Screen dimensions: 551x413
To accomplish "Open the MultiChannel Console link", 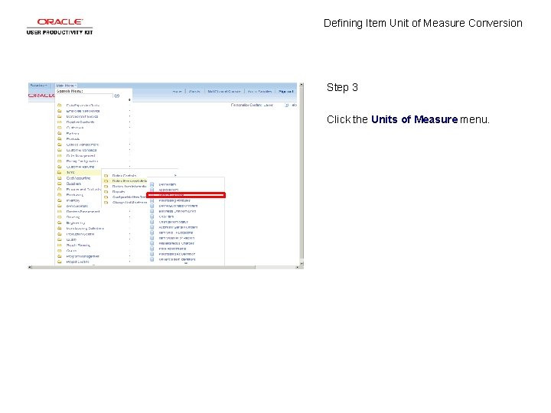I will [x=223, y=91].
